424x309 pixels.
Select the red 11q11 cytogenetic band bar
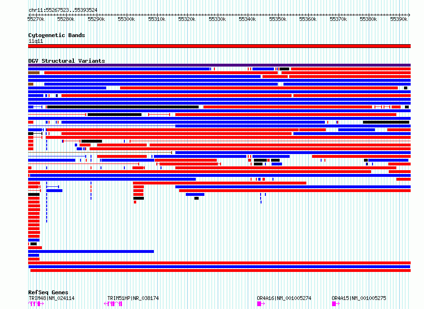219,46
